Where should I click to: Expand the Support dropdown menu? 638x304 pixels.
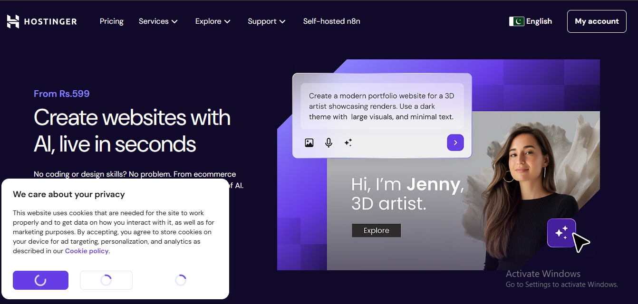pyautogui.click(x=266, y=21)
